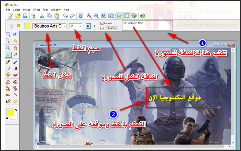Click the picture frame effect icon
Viewport: 241px width, 151px height.
pyautogui.click(x=127, y=16)
